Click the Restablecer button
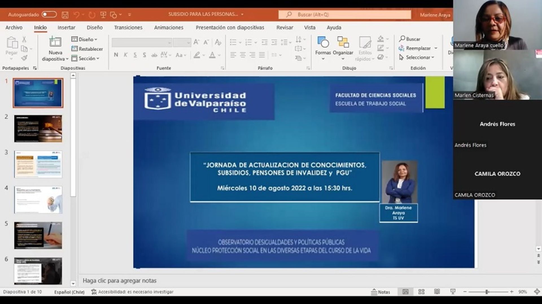542x304 pixels. (x=87, y=49)
